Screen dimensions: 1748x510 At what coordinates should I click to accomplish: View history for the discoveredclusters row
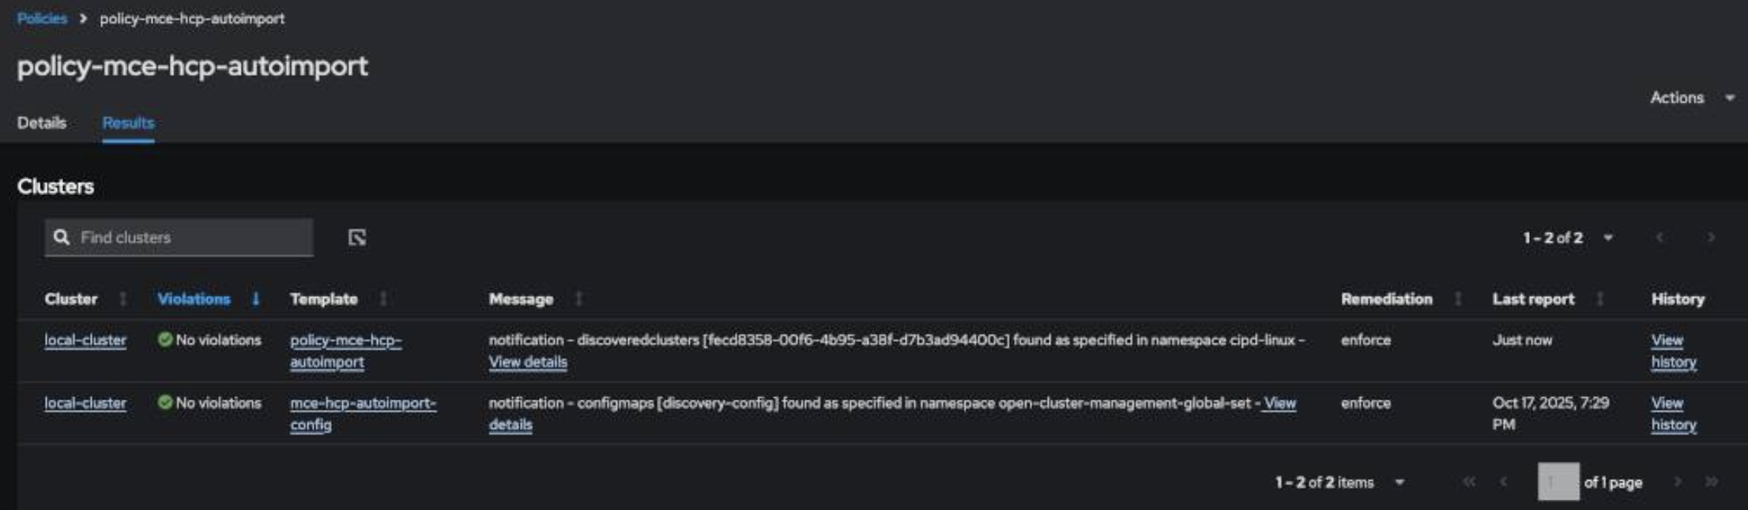click(x=1673, y=351)
